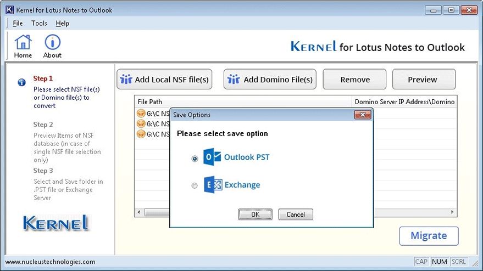Viewport: 483px width, 271px height.
Task: Click the 'Exchange' label text
Action: [x=242, y=185]
